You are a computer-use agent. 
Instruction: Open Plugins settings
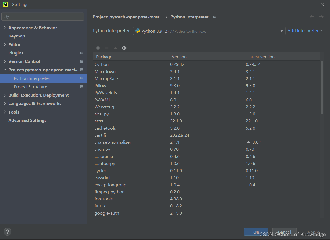pos(16,53)
